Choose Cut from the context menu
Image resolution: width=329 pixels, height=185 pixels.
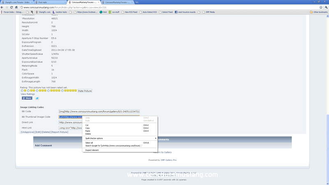120,125
